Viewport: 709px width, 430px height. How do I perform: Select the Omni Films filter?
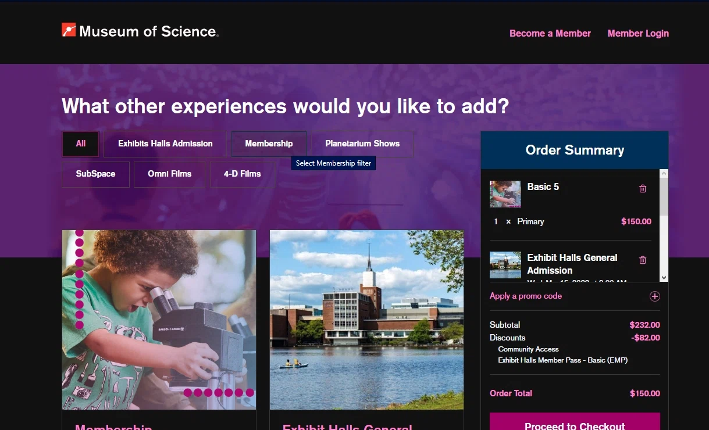coord(169,174)
